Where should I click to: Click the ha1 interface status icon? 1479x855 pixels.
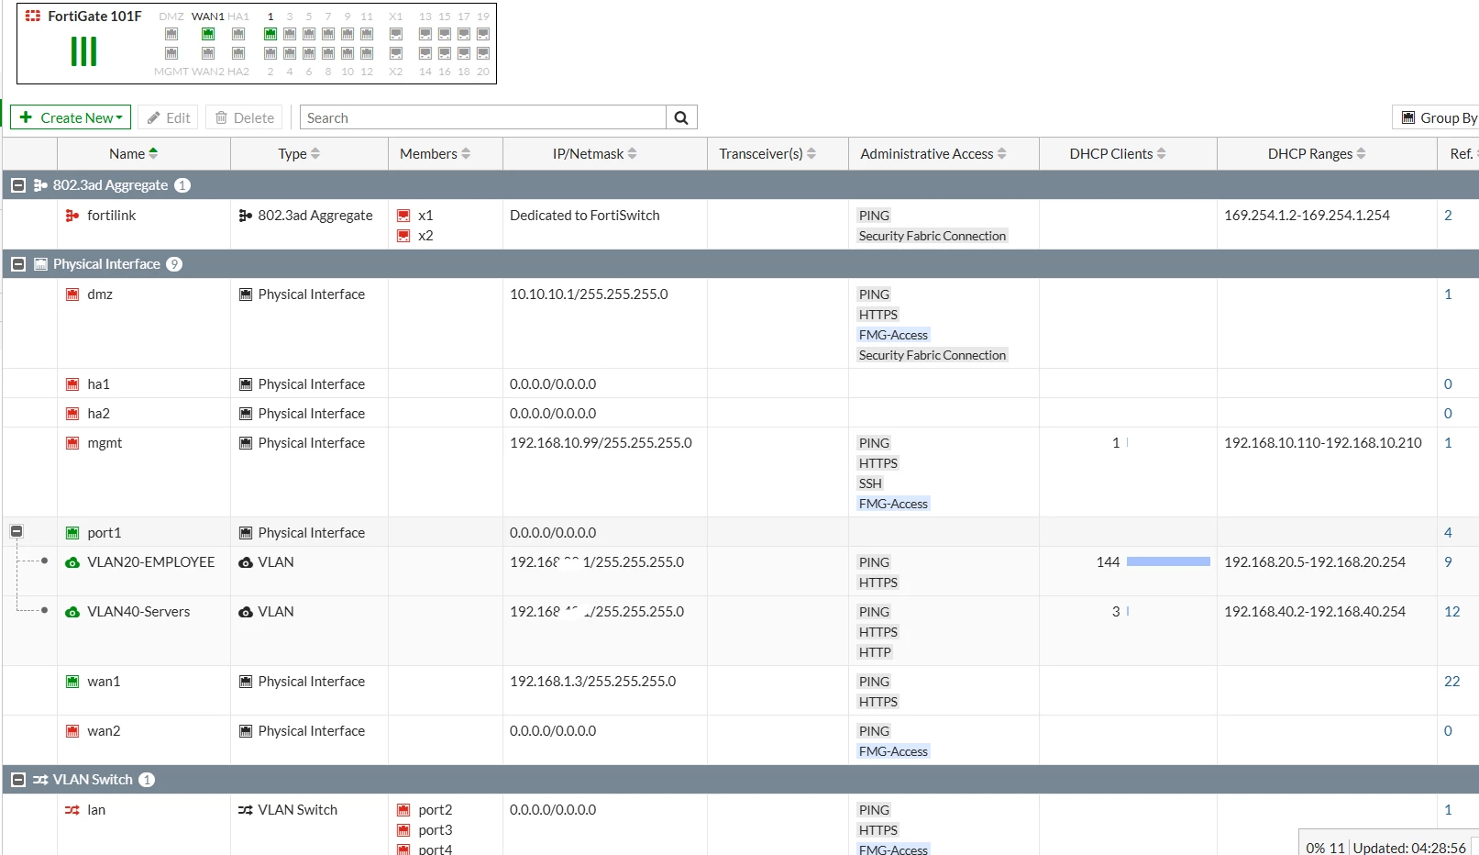pos(72,384)
